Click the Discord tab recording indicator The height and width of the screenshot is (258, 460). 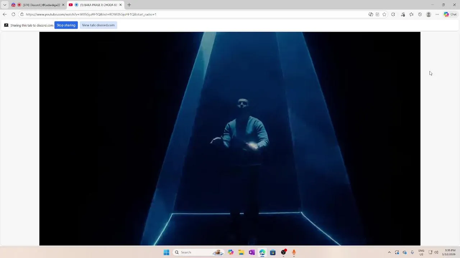pyautogui.click(x=19, y=5)
